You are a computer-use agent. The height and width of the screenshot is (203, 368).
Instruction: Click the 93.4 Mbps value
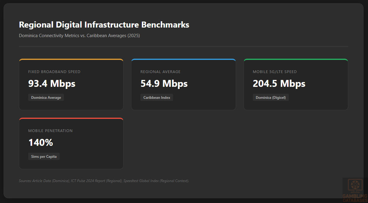(x=52, y=84)
